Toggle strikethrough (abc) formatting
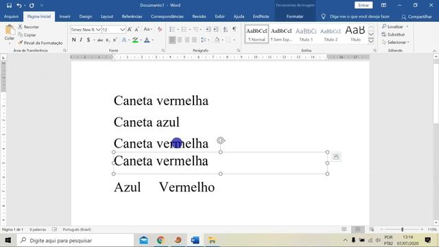The image size is (439, 247). click(100, 40)
